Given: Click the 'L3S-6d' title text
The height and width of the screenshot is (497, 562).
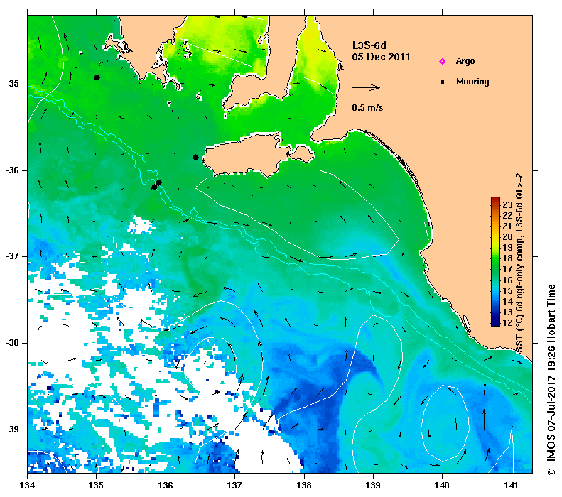Looking at the screenshot, I should click(369, 45).
